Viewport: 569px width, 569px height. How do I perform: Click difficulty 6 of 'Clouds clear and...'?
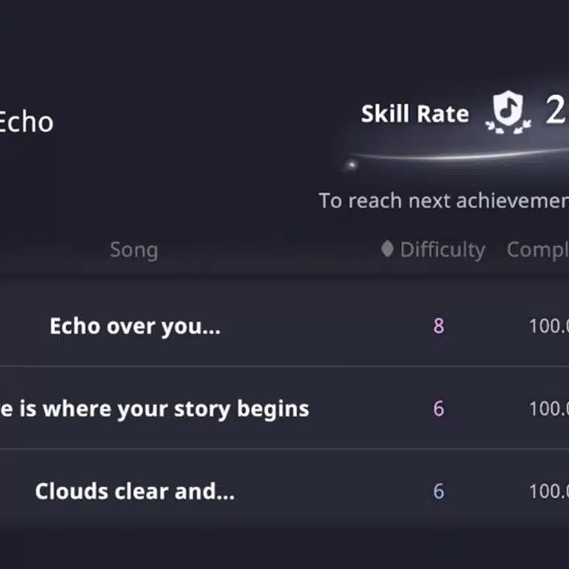pos(439,492)
